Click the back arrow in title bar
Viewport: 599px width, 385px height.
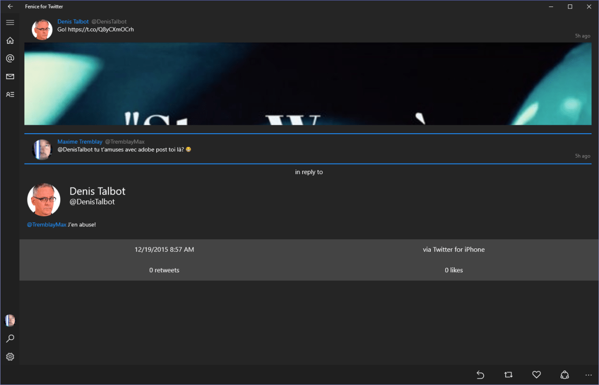[x=10, y=6]
